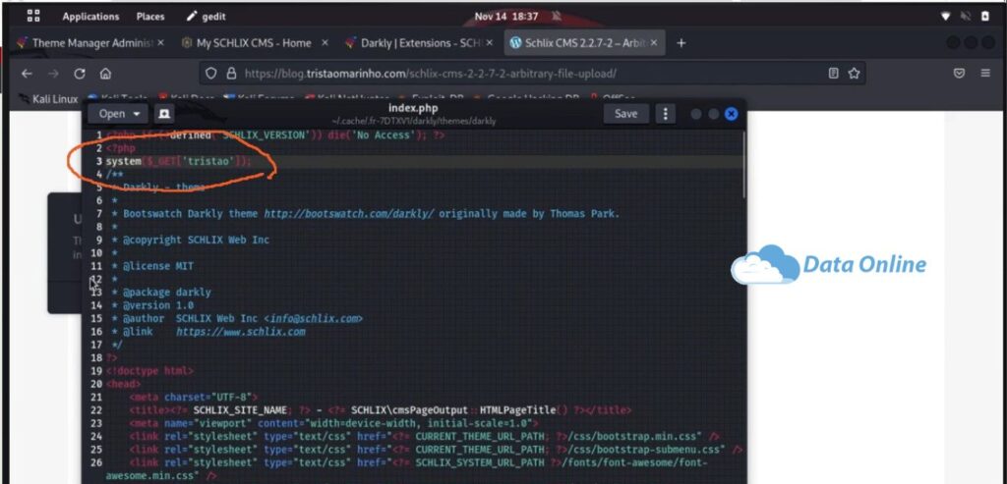The height and width of the screenshot is (484, 1007).
Task: Close the Darkly | Extensions tab
Action: tap(490, 43)
